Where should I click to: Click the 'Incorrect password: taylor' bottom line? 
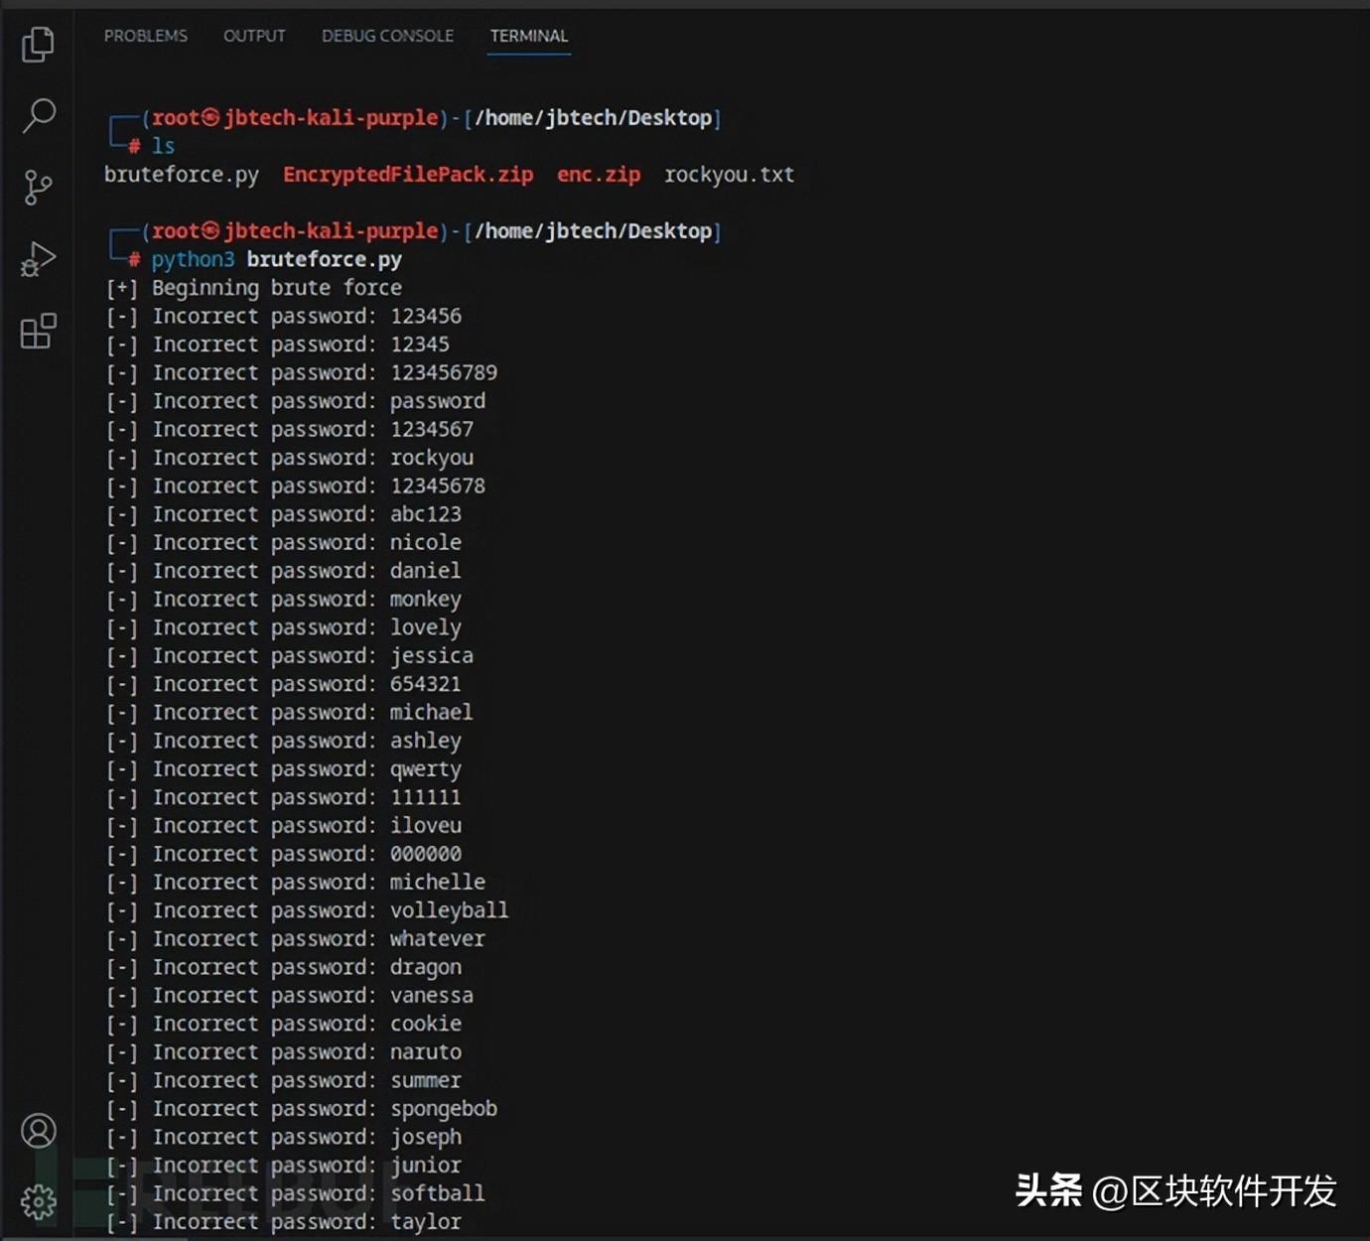[x=282, y=1222]
